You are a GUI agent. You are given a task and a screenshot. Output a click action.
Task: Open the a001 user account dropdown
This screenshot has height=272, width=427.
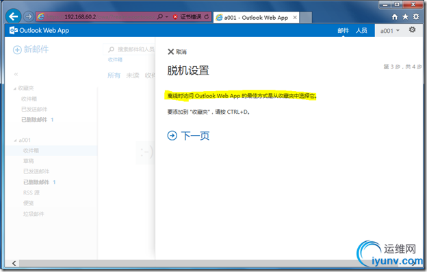[x=389, y=31]
